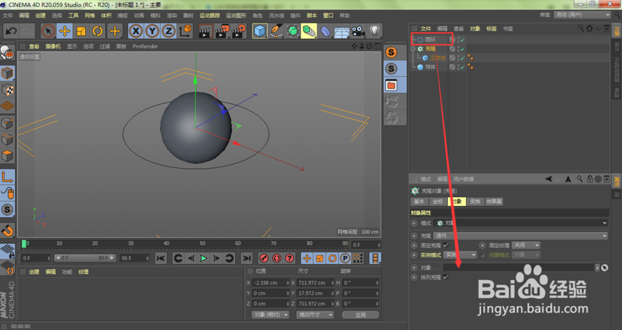The height and width of the screenshot is (330, 622).
Task: Toggle the Y axis lock
Action: (x=152, y=31)
